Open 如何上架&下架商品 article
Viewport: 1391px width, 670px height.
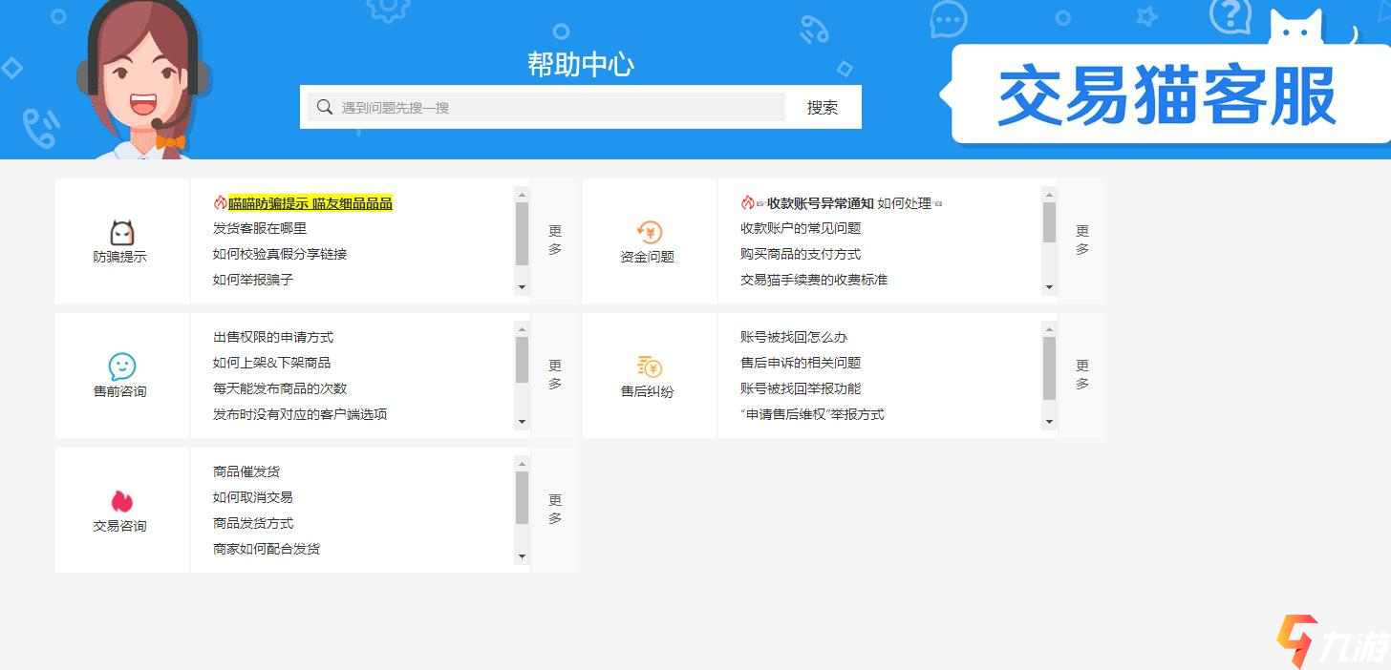click(271, 364)
